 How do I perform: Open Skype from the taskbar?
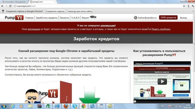[75, 106]
